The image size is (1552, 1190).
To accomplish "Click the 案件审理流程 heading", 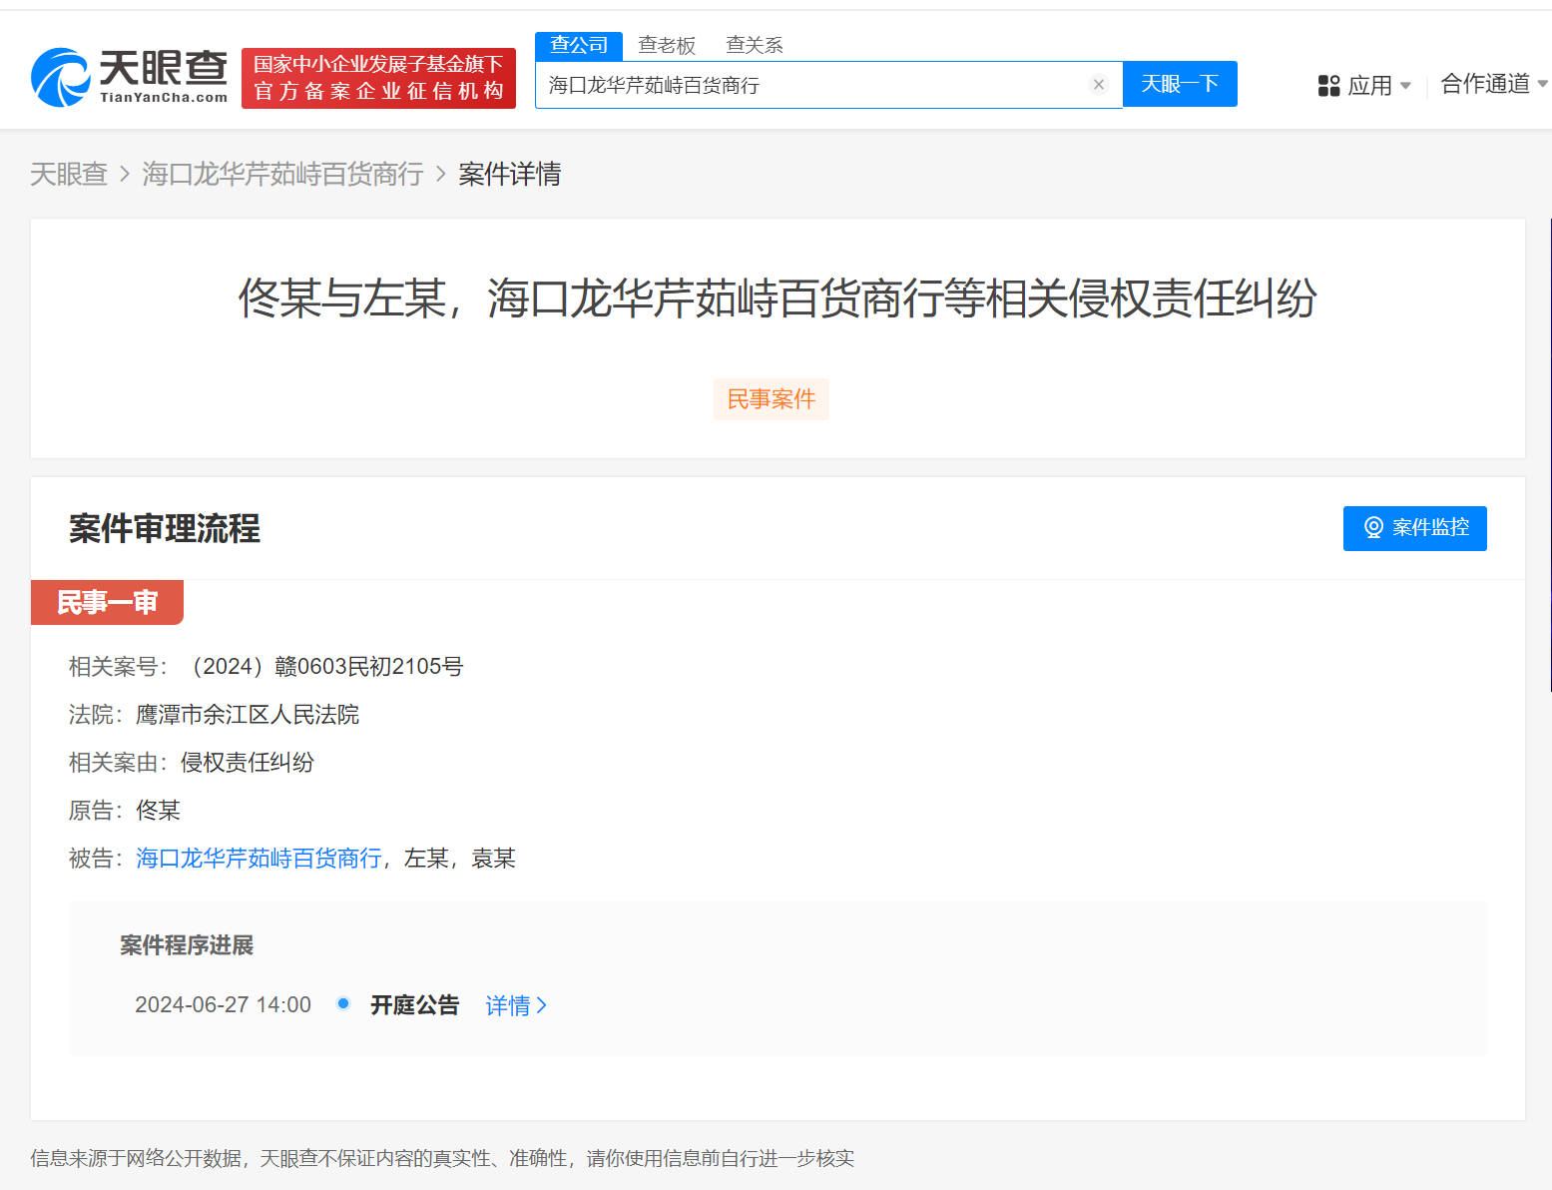I will [165, 528].
